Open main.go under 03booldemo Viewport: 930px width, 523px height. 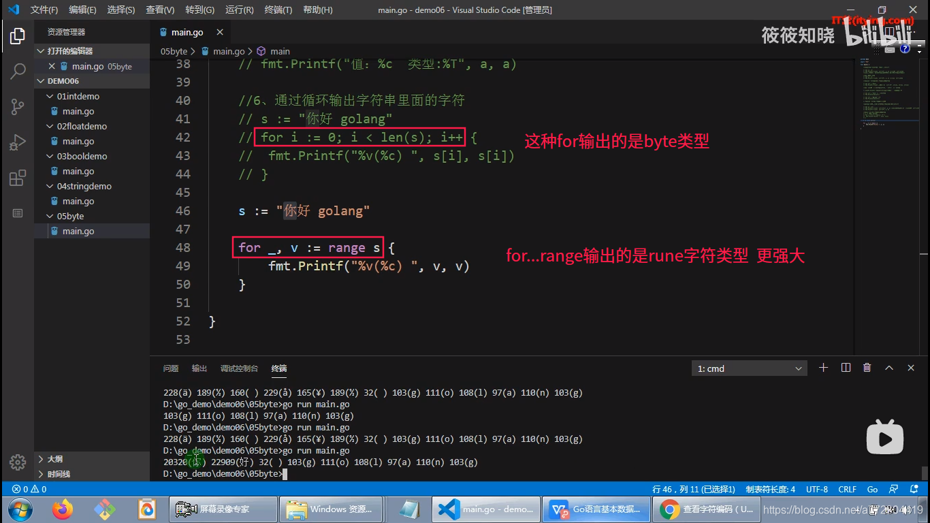pos(92,171)
